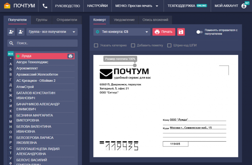252x165 pixels.
Task: Enable Указать категорию checkbox
Action: pos(96,45)
